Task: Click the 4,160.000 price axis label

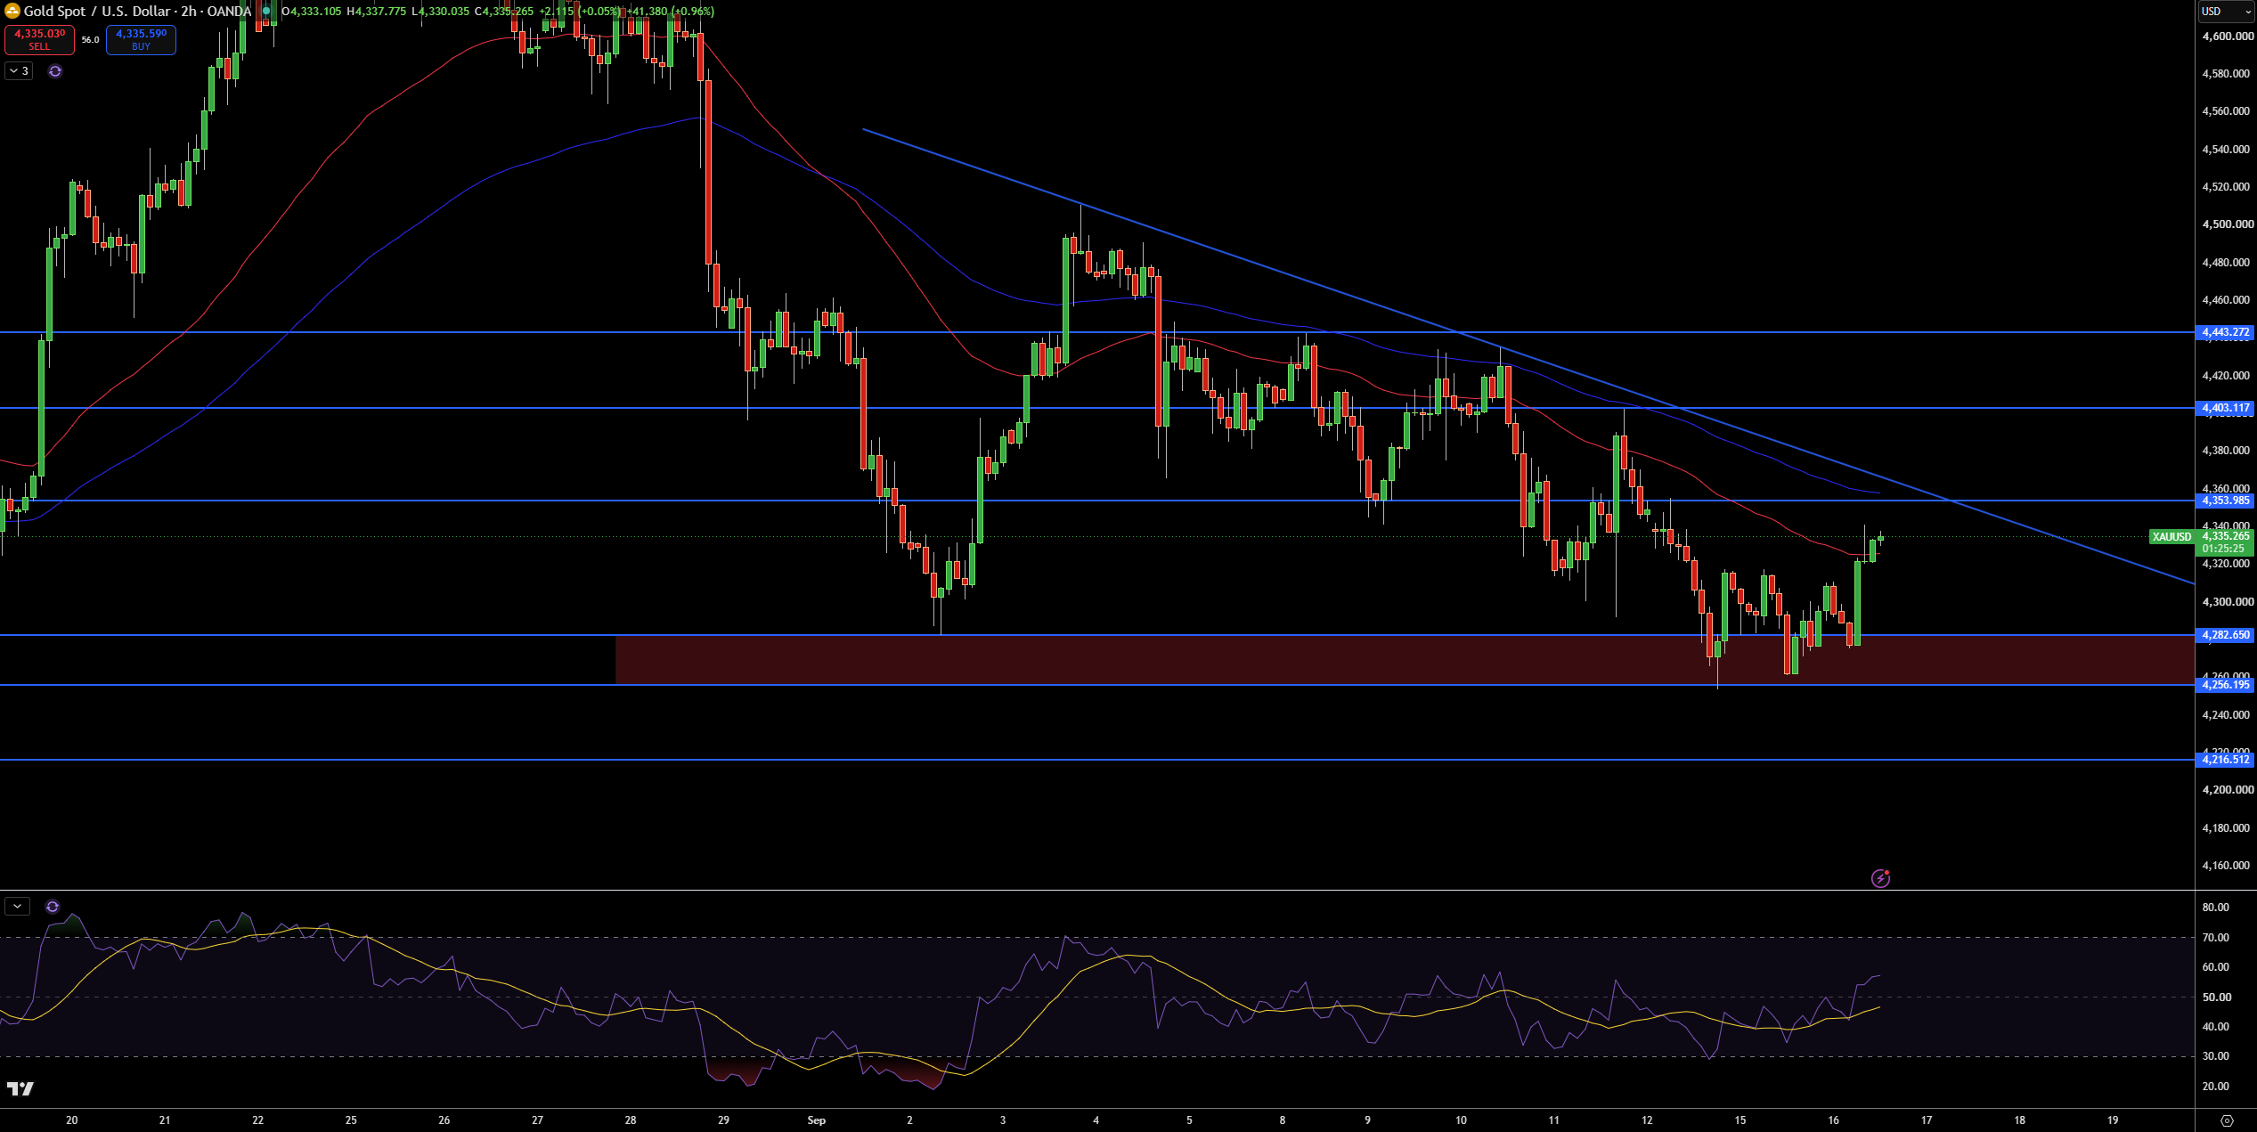Action: click(x=2228, y=866)
